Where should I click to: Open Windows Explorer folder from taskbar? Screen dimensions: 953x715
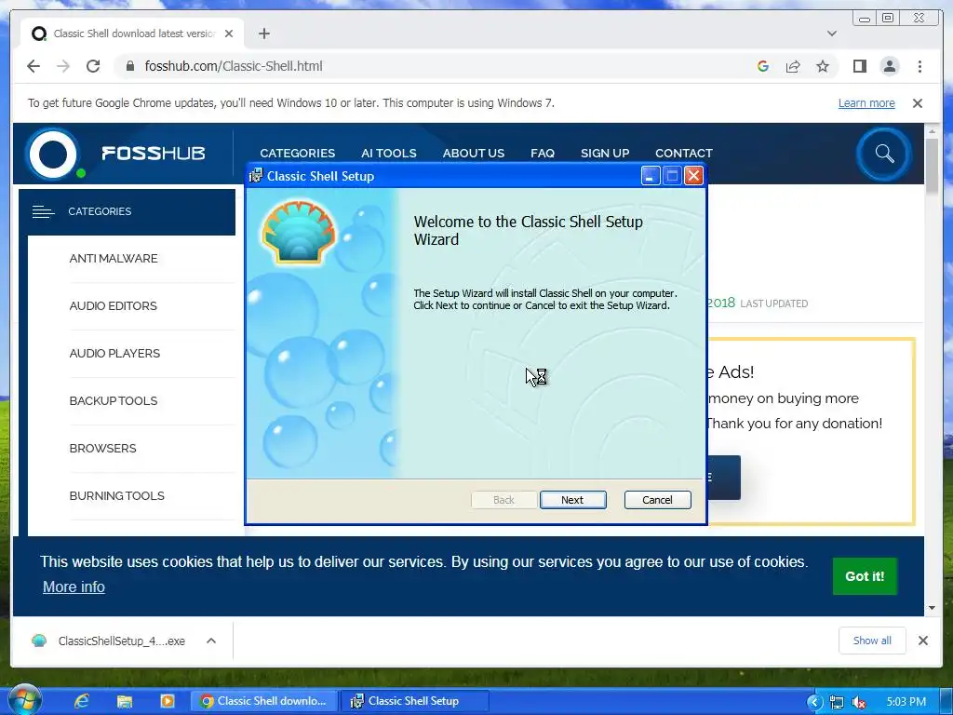[x=125, y=701]
